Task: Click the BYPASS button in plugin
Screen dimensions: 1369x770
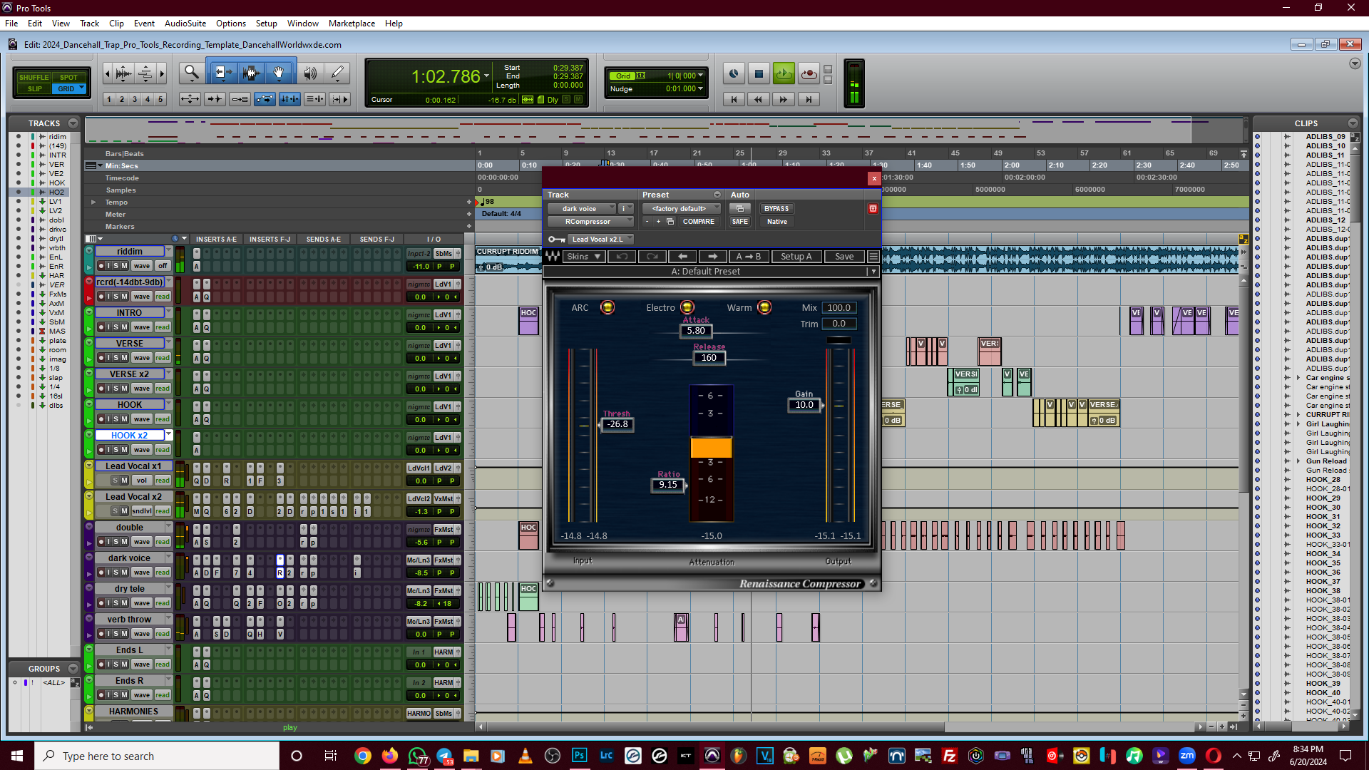Action: click(x=776, y=209)
